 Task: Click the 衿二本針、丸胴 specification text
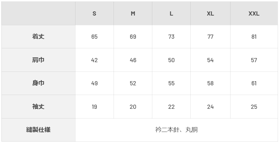tap(177, 130)
